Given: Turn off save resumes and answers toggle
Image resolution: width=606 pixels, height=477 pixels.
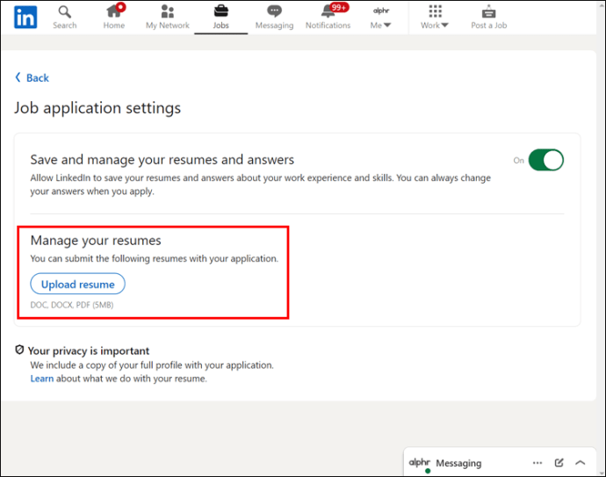Looking at the screenshot, I should pos(545,160).
